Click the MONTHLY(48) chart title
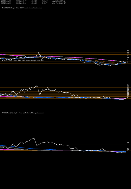Image resolution: width=131 pixels, height=189 pixels. pyautogui.click(x=23, y=113)
